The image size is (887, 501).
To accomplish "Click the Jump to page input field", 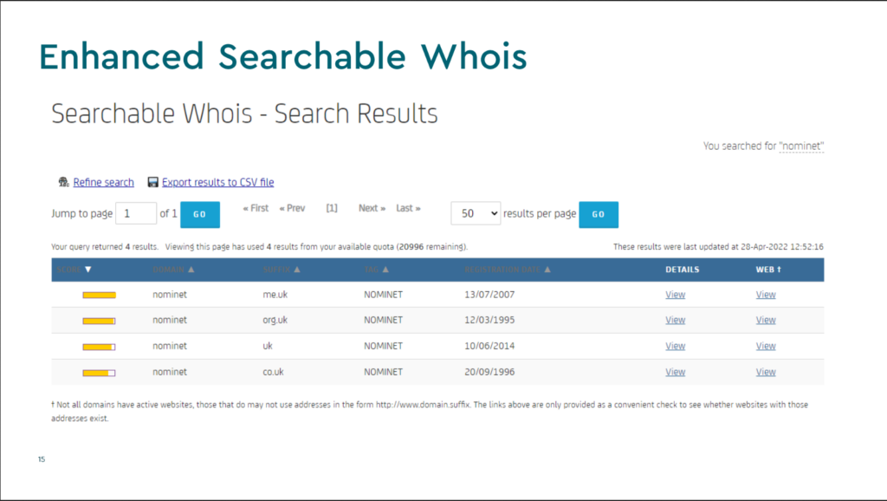I will pos(135,213).
